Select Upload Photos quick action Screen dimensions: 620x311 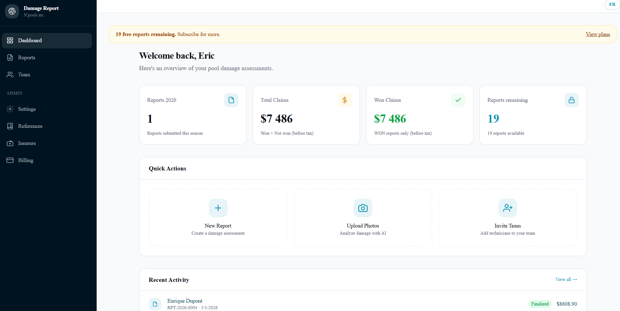363,218
